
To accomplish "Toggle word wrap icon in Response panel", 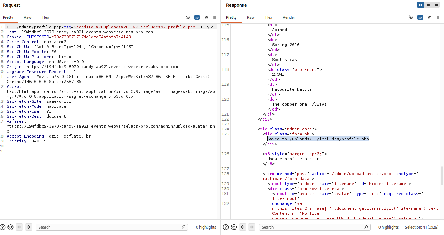I will [420, 17].
